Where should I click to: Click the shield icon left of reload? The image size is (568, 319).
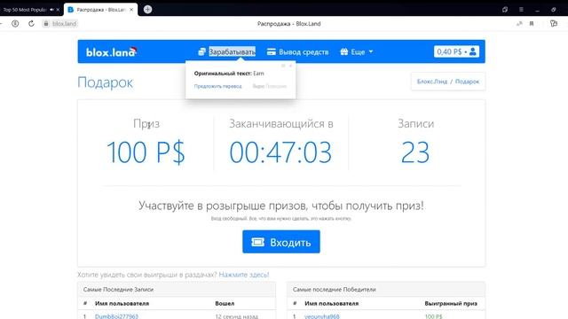(15, 24)
